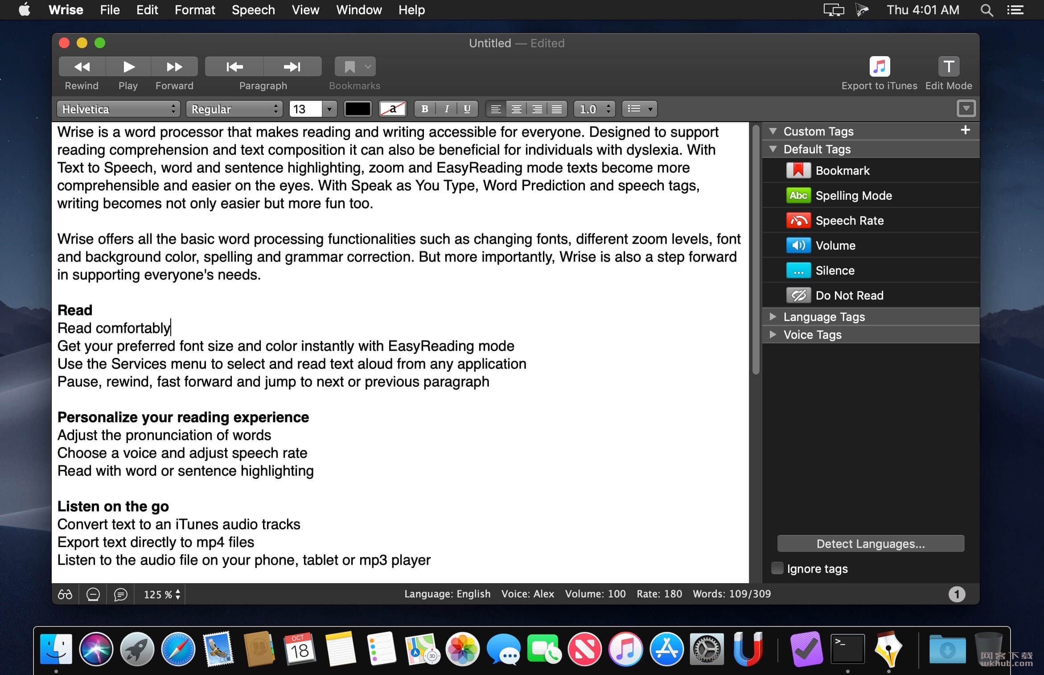Click the 'Language: English' status text
This screenshot has width=1044, height=675.
447,594
